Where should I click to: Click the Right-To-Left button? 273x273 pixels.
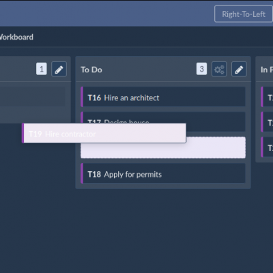(x=244, y=14)
